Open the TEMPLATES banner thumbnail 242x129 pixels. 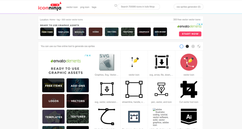tap(63, 32)
